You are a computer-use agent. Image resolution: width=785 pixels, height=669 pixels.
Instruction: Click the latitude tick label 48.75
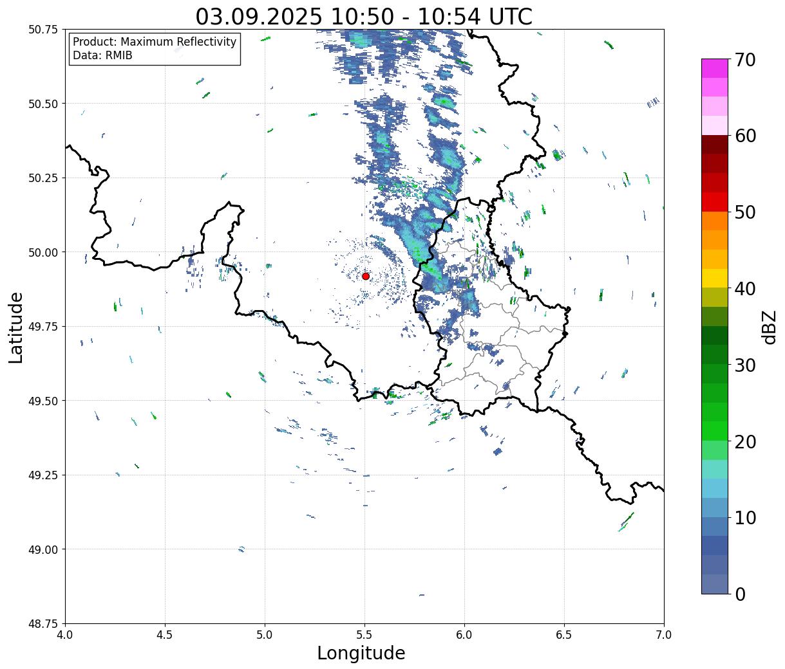coord(43,624)
